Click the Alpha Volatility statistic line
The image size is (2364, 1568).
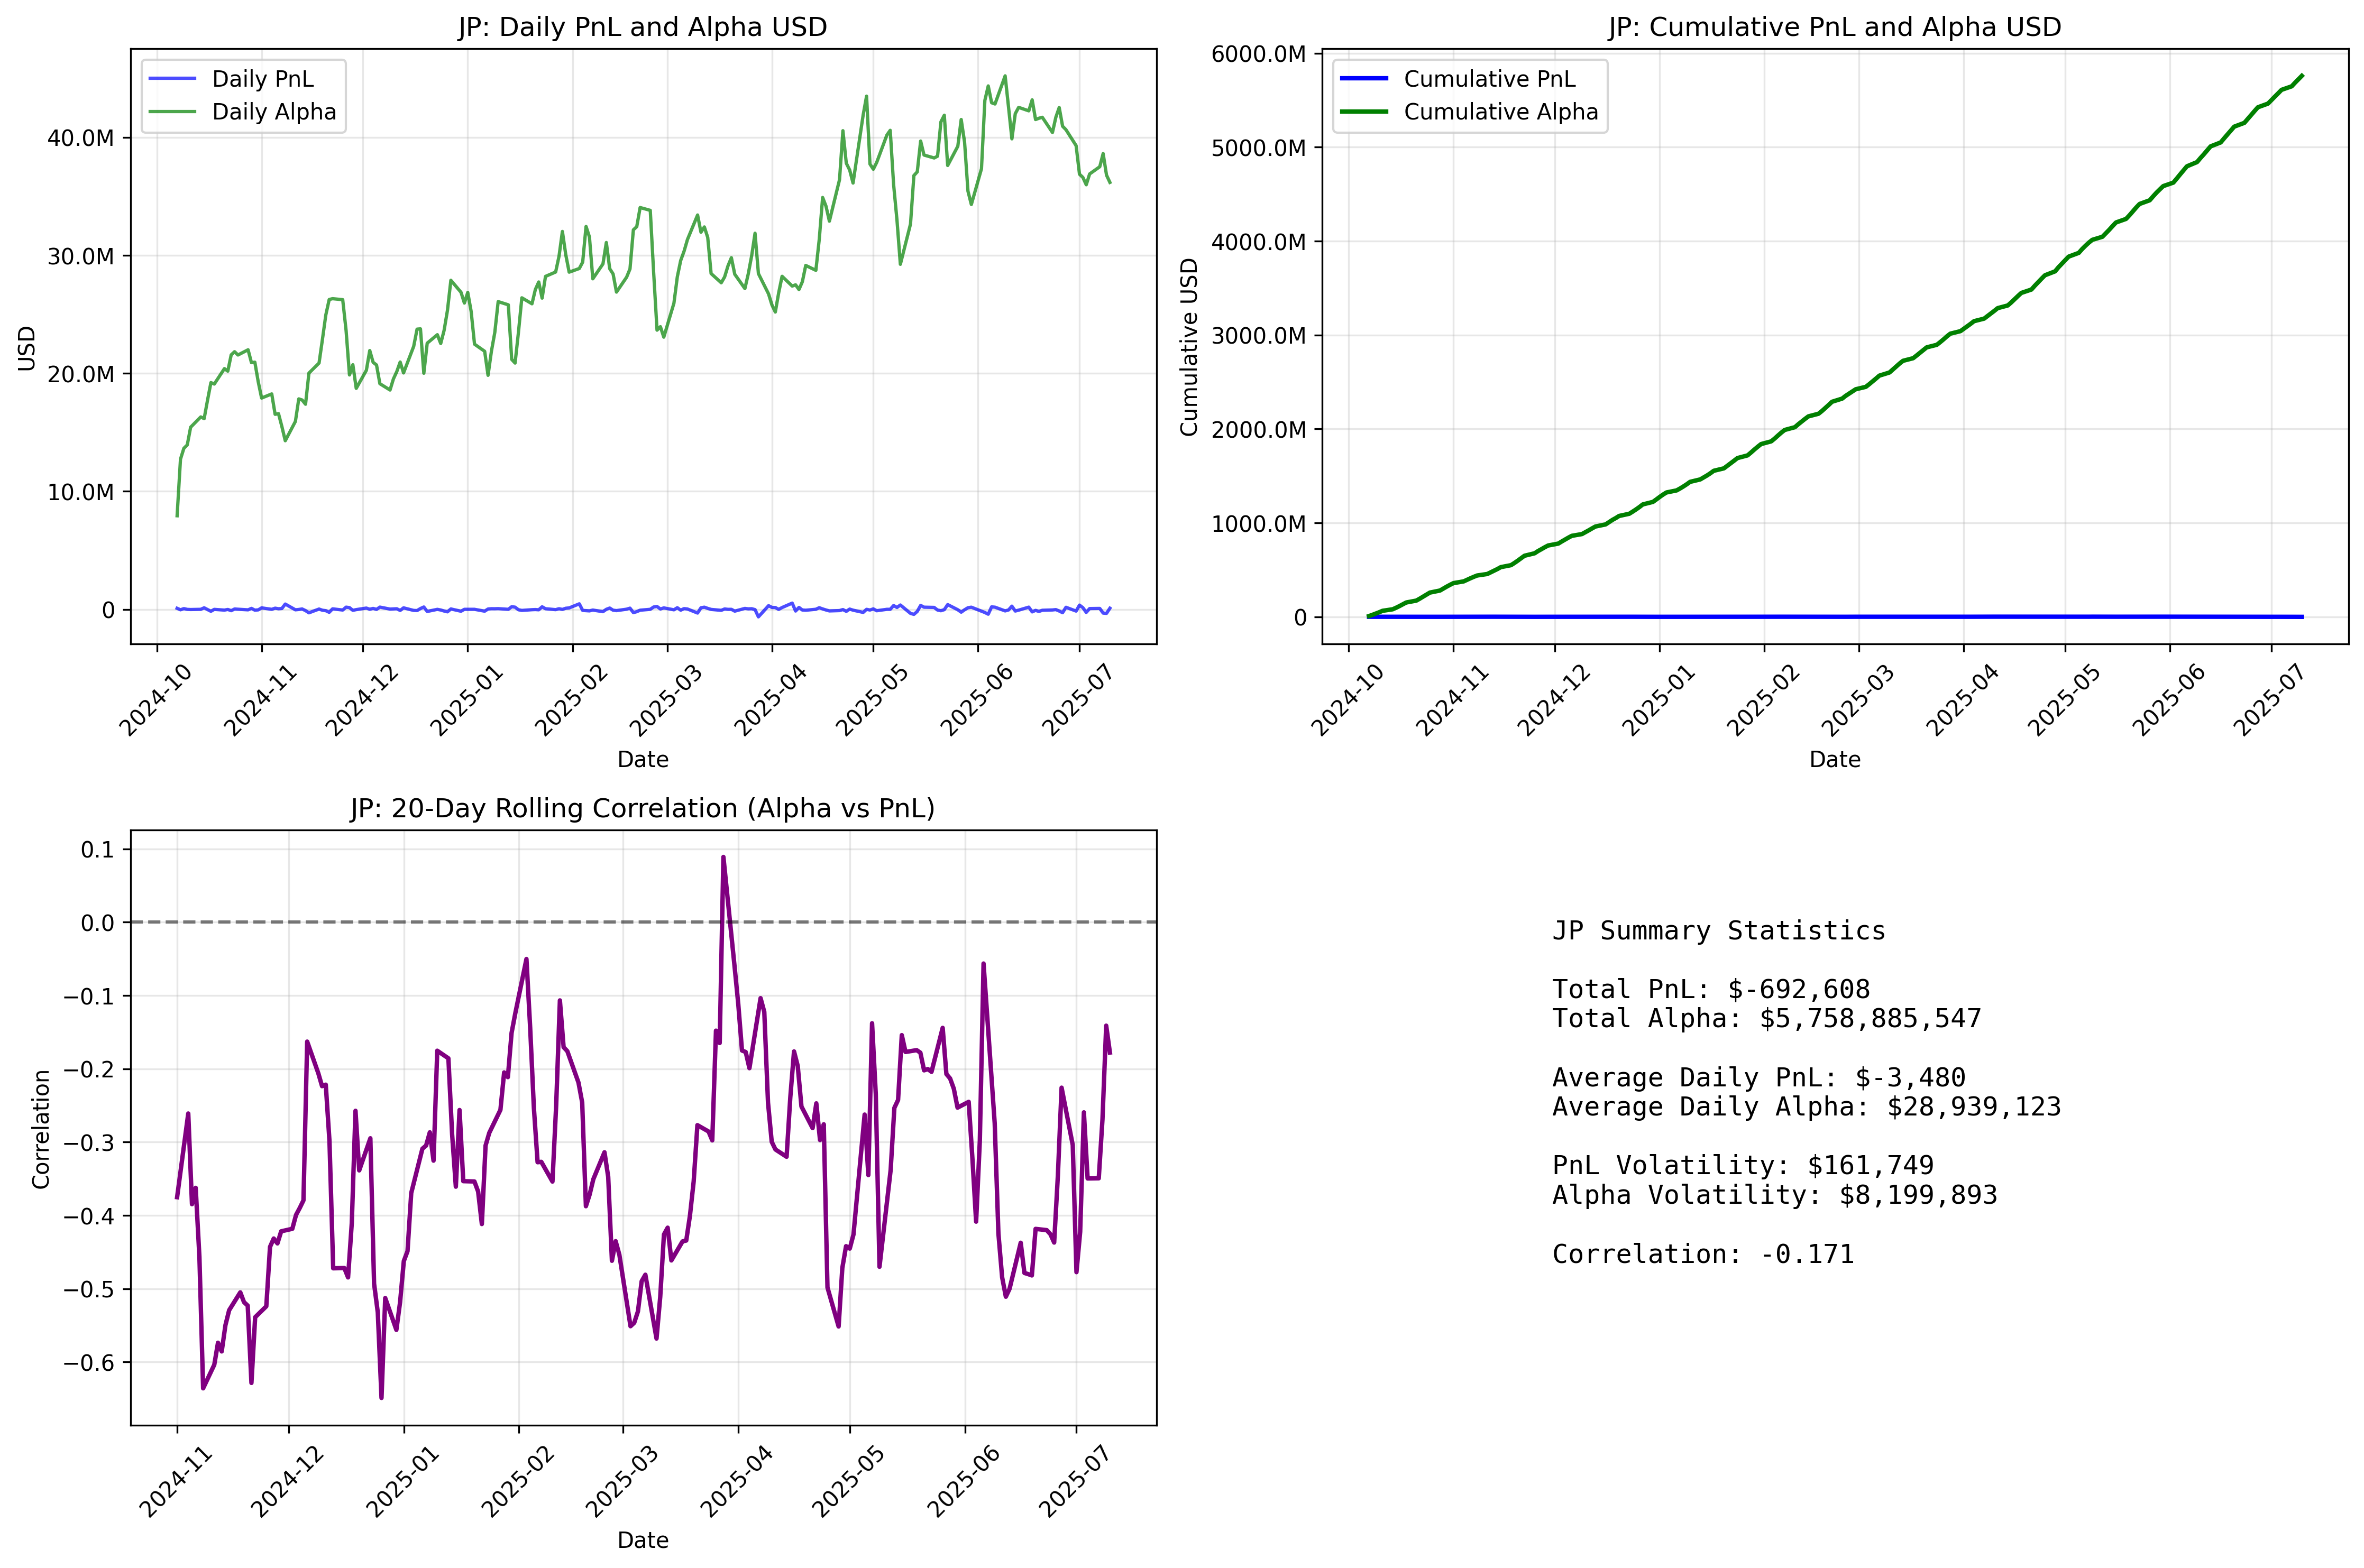click(x=1774, y=1195)
